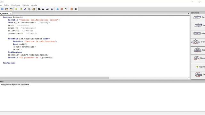Click the 'Cuantas calificaciones tienes' string

pos(39,20)
